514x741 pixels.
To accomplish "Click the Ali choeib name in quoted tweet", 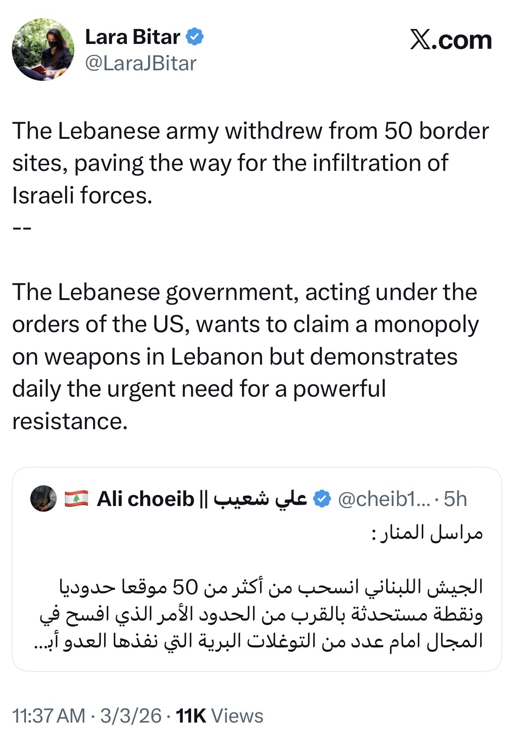I will coord(202,499).
